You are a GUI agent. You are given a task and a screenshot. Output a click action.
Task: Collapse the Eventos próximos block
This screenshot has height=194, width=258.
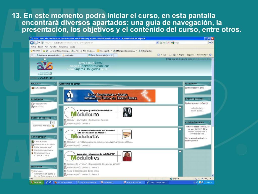point(209,99)
